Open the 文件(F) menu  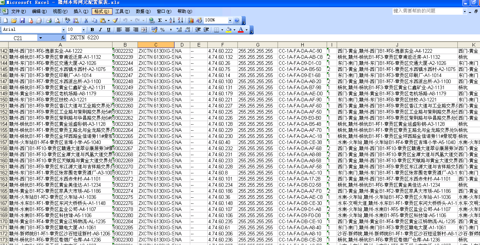[x=18, y=11]
